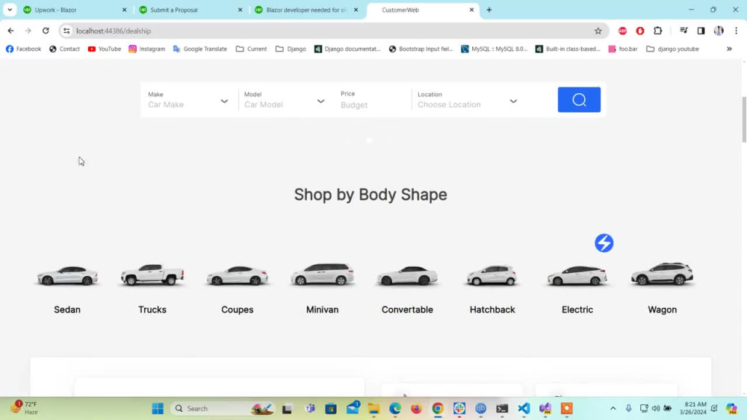Switch to the Submit a Proposal tab
The height and width of the screenshot is (420, 747).
click(x=190, y=10)
